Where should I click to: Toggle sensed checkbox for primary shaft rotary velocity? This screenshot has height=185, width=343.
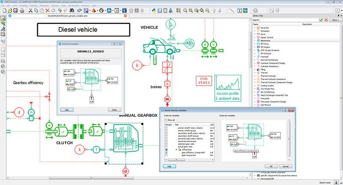point(166,128)
